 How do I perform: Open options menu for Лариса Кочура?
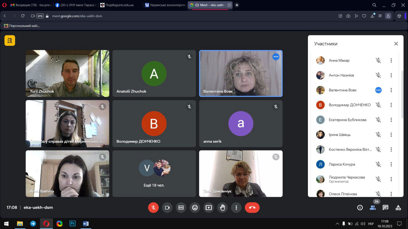point(391,164)
